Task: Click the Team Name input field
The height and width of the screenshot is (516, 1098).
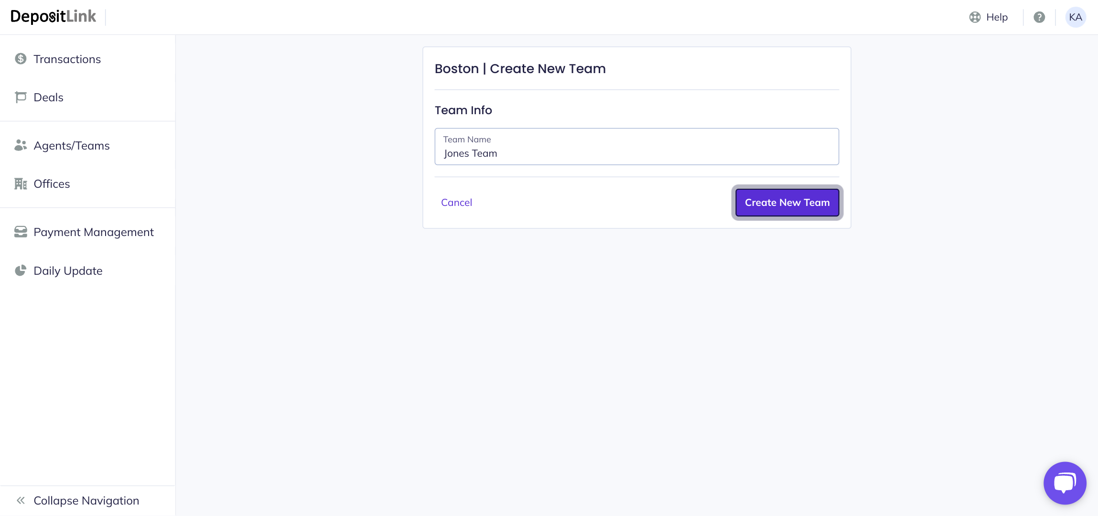Action: [636, 153]
